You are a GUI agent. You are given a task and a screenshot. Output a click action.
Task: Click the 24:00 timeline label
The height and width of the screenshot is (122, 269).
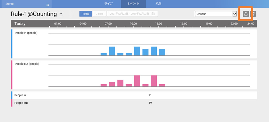[x=251, y=24]
